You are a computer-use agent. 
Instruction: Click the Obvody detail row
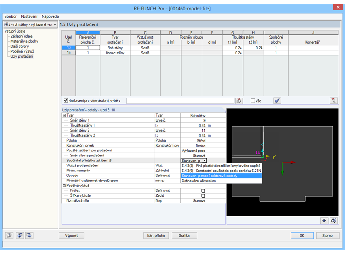[121, 176]
